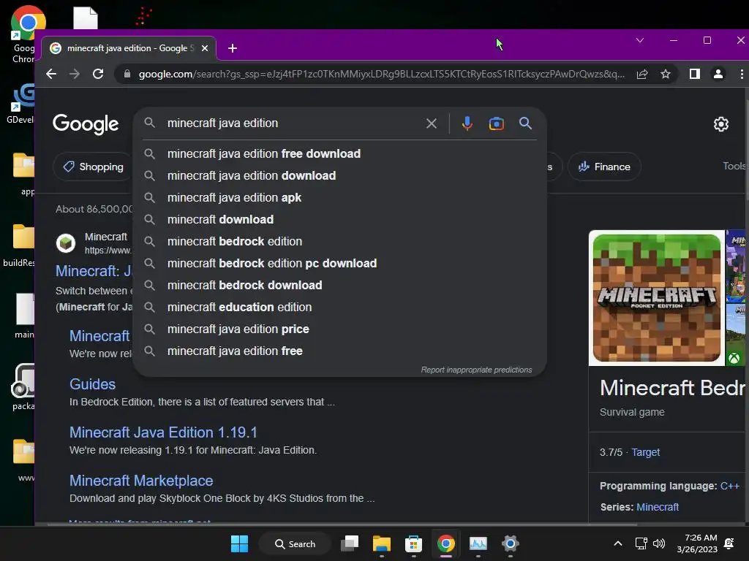Open Task View in taskbar
This screenshot has width=749, height=561.
pyautogui.click(x=350, y=543)
